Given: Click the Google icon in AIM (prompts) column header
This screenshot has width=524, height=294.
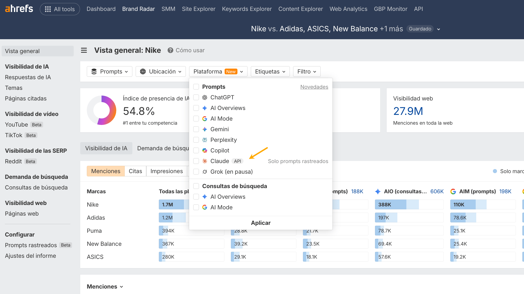Looking at the screenshot, I should [x=453, y=192].
